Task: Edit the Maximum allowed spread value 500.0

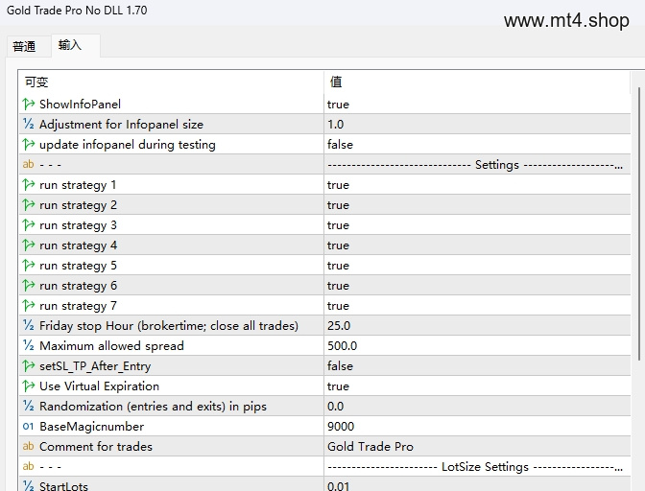Action: 477,345
